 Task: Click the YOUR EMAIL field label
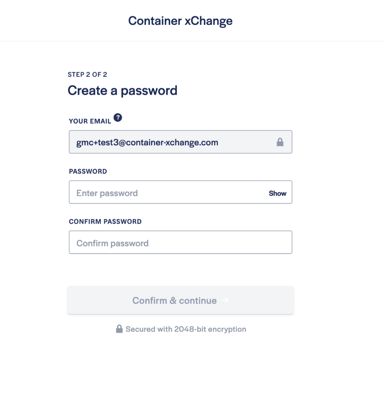tap(90, 121)
